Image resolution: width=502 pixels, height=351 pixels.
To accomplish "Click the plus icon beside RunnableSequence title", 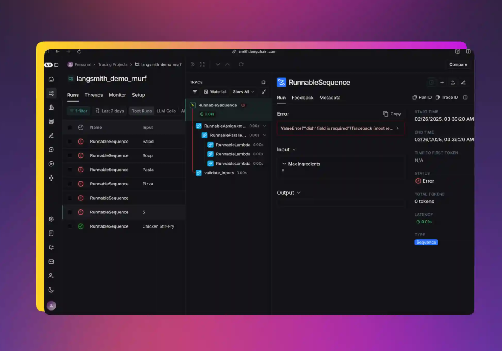I will point(442,83).
